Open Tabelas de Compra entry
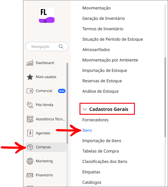The width and height of the screenshot is (168, 187). pyautogui.click(x=101, y=151)
